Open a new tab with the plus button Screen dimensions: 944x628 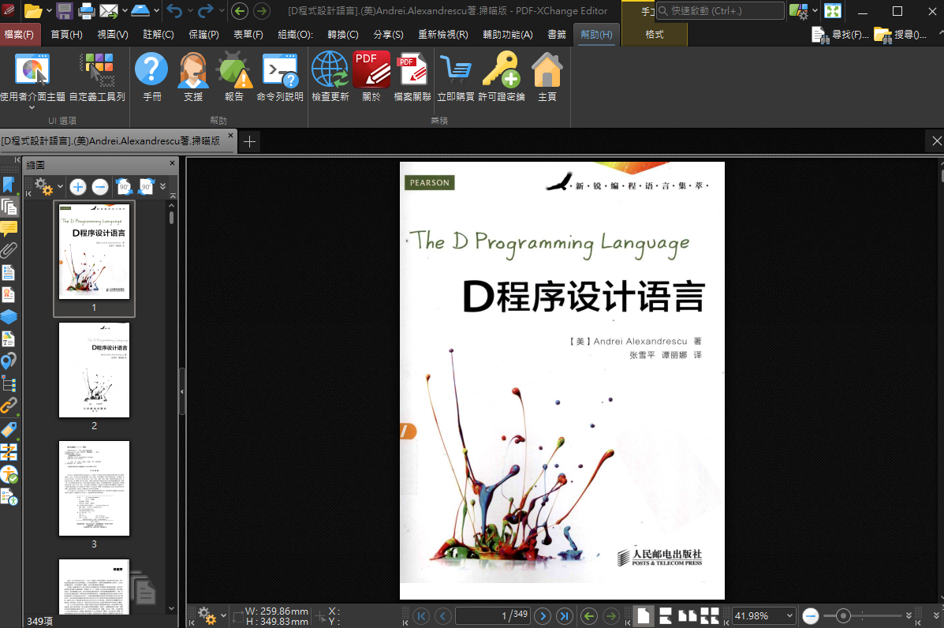click(249, 141)
